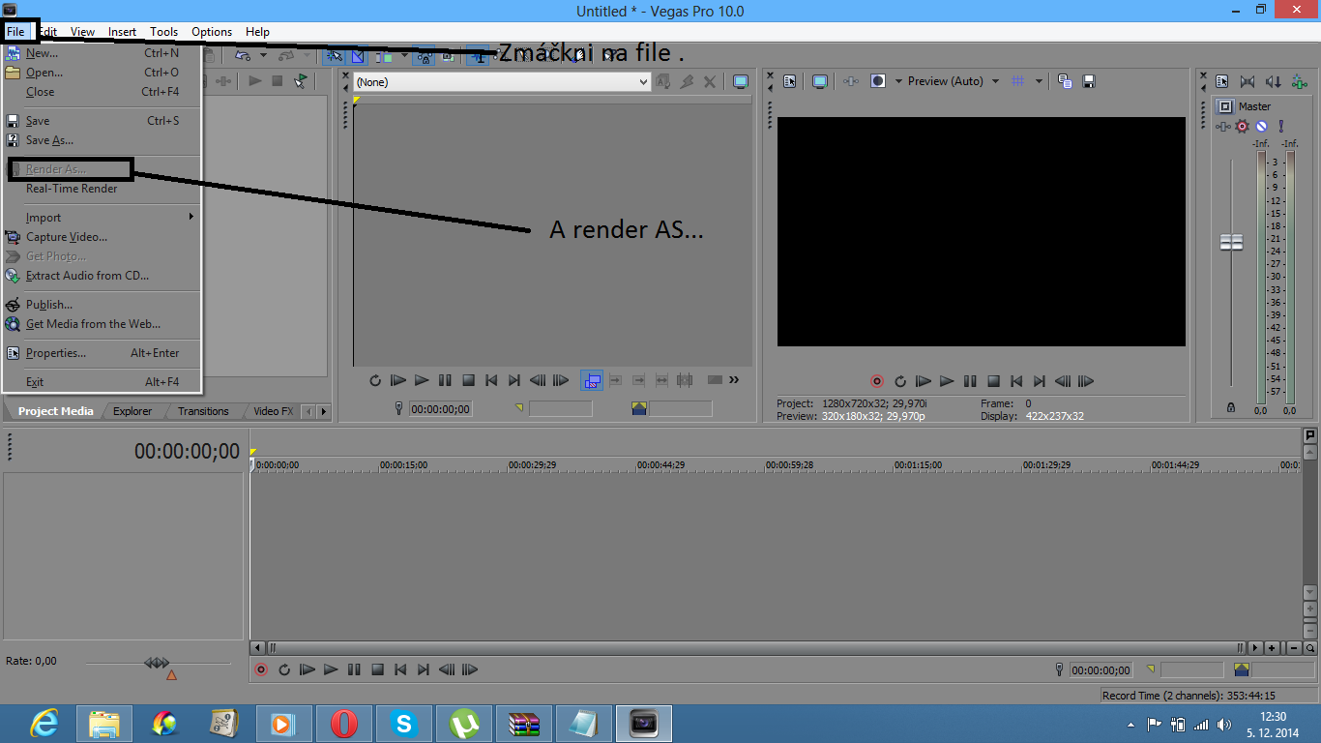Click the Master volume fader handle
Image resolution: width=1321 pixels, height=743 pixels.
coord(1231,242)
